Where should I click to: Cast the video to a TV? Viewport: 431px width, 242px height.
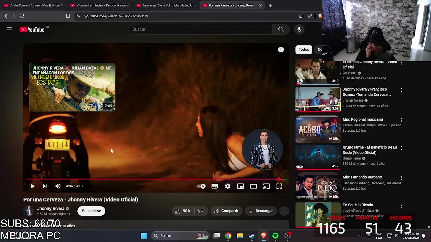coord(266,186)
